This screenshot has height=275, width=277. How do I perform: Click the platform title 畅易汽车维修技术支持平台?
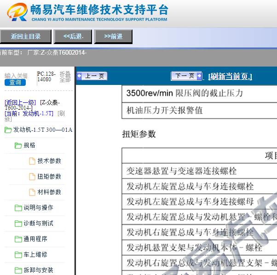(x=99, y=10)
